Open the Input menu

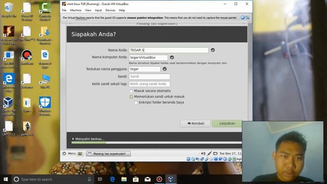click(x=98, y=10)
